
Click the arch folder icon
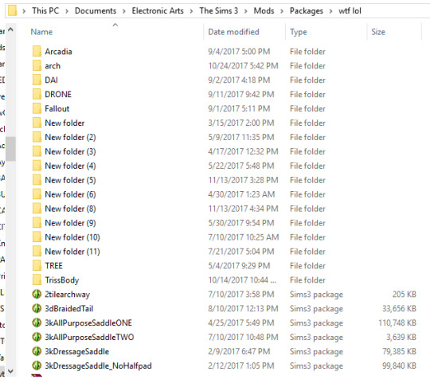click(x=37, y=65)
